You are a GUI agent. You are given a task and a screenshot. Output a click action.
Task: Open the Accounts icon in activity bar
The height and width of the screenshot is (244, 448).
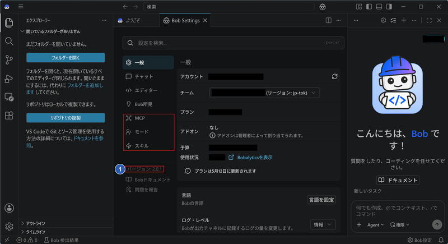point(9,208)
